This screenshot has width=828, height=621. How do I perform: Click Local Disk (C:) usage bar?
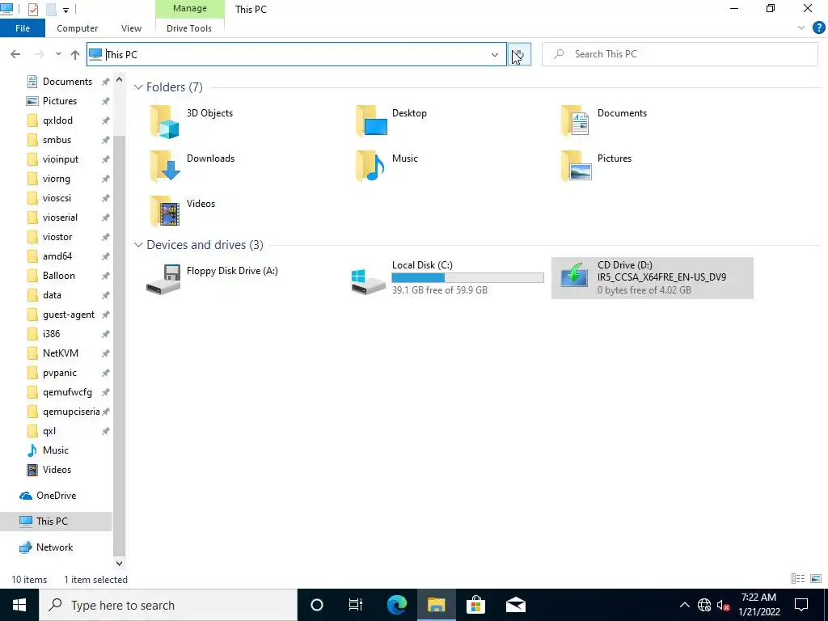point(467,278)
